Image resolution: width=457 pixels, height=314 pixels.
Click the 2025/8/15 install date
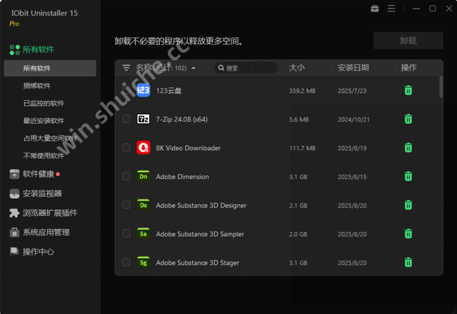pos(352,177)
